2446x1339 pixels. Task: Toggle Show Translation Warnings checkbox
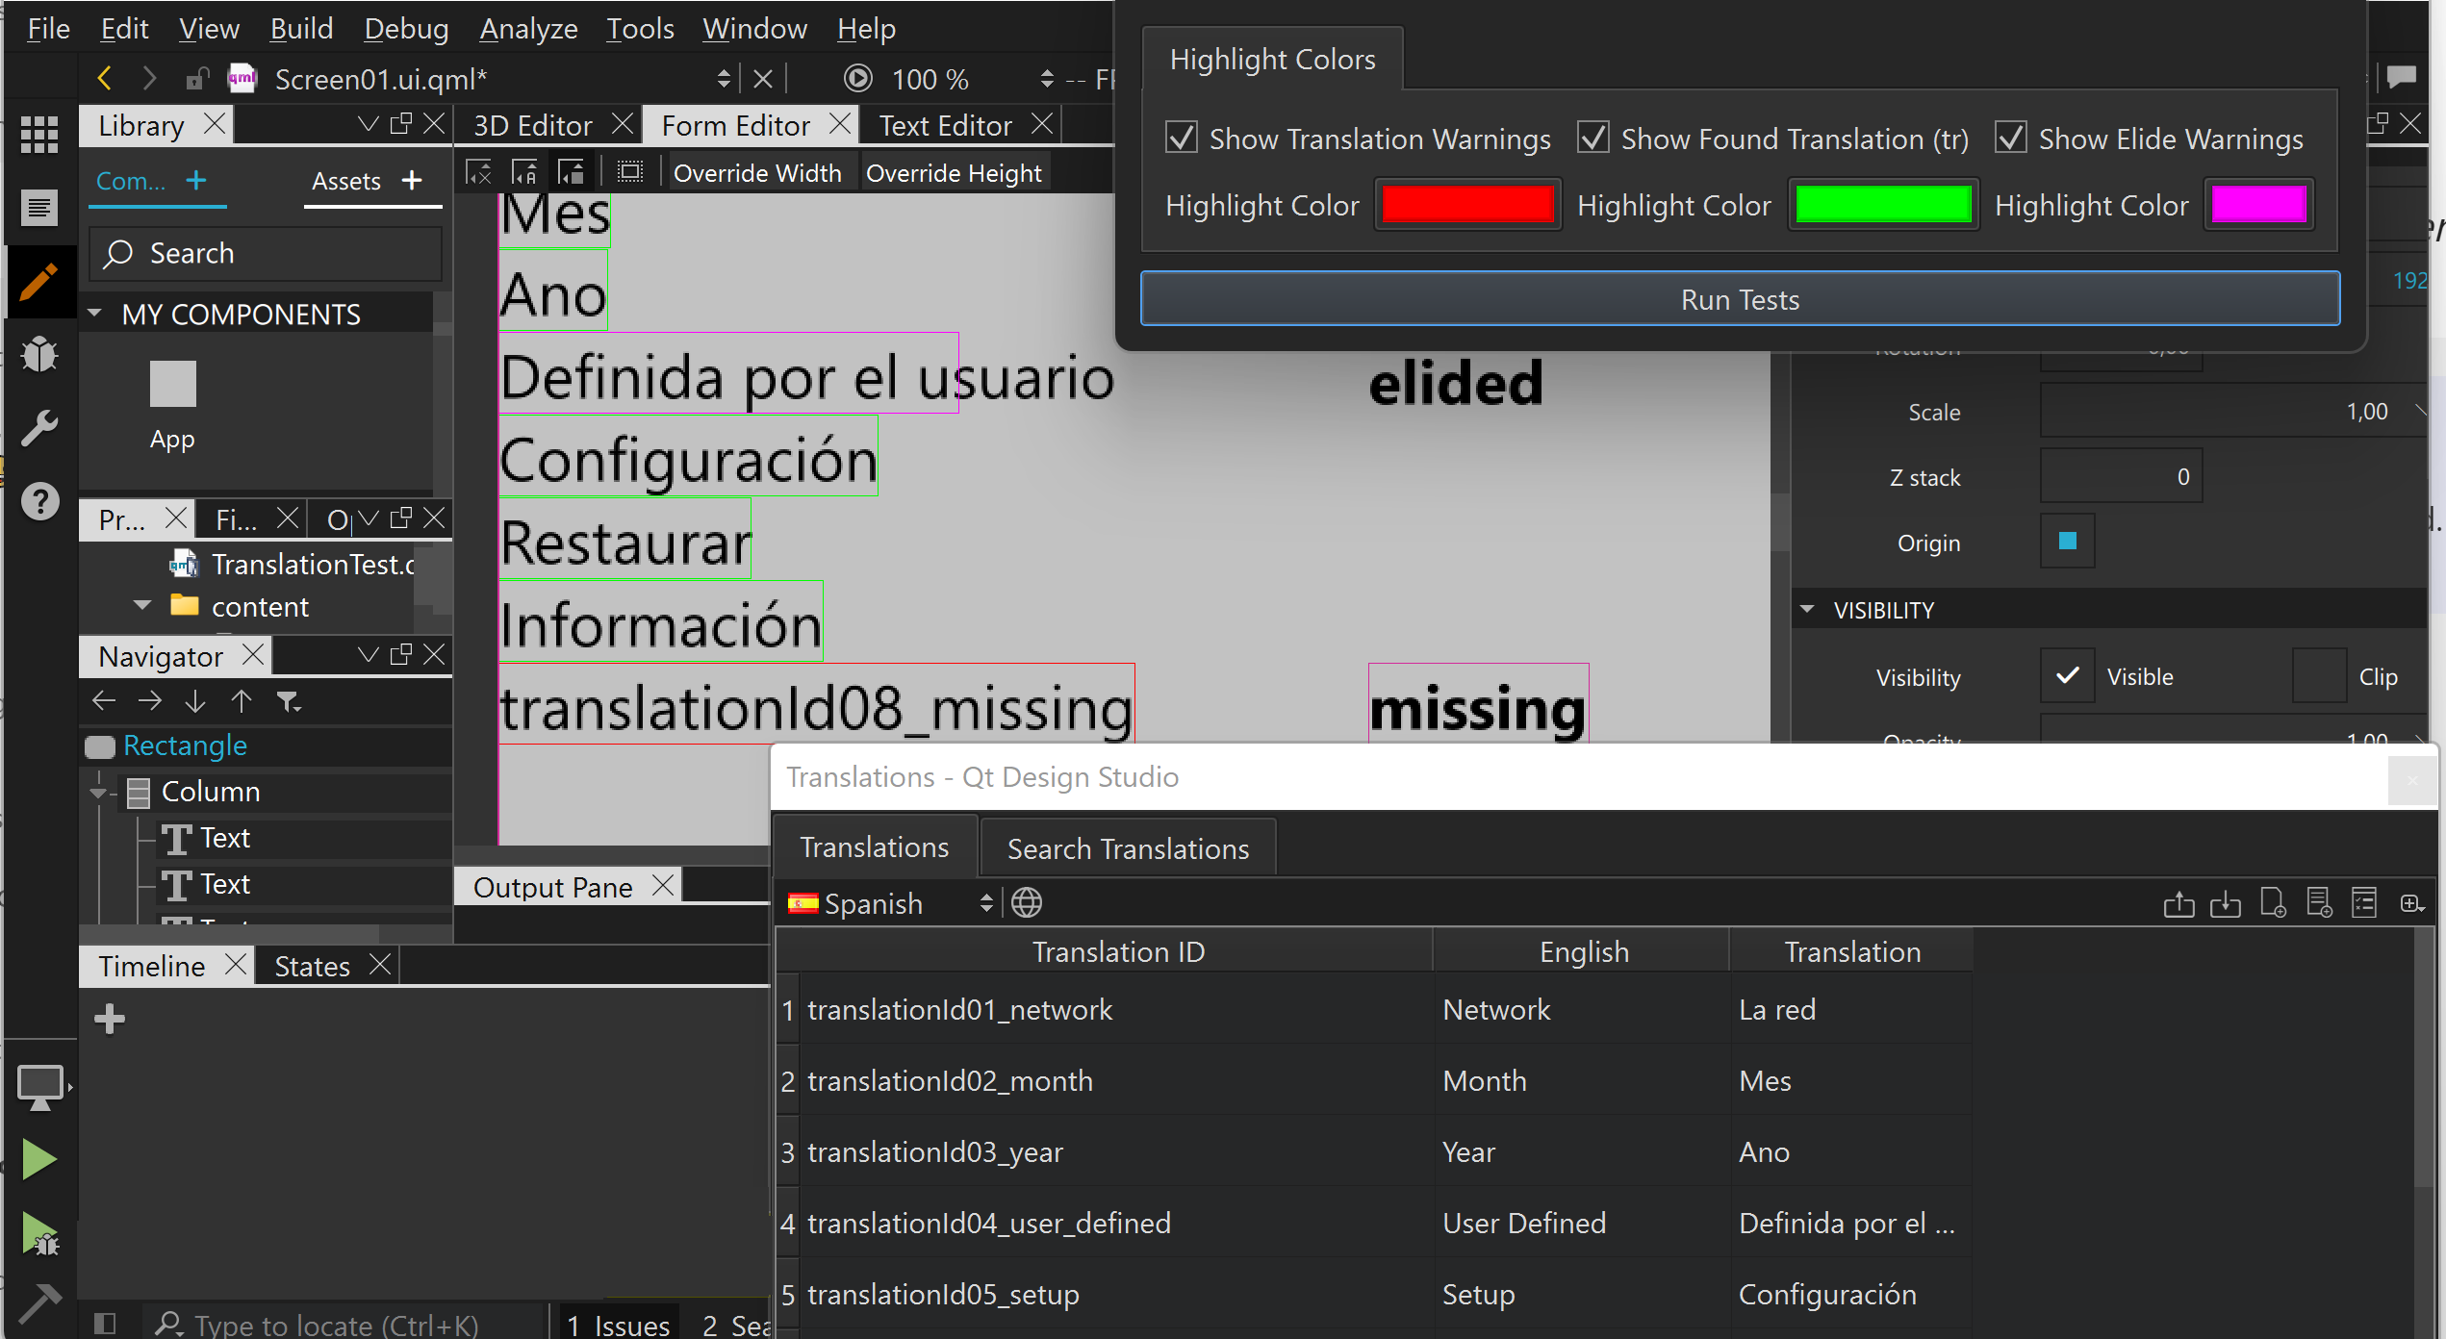click(x=1182, y=139)
